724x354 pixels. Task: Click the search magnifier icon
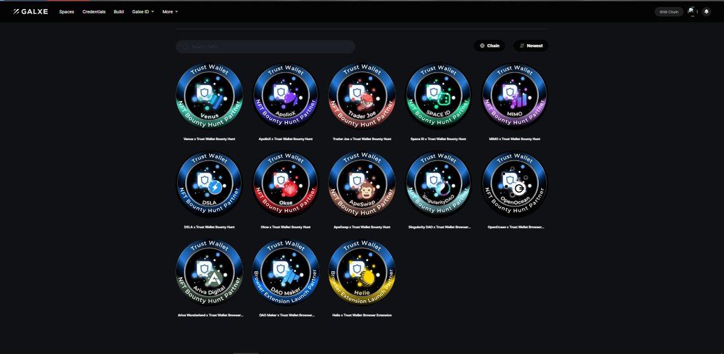[x=185, y=47]
